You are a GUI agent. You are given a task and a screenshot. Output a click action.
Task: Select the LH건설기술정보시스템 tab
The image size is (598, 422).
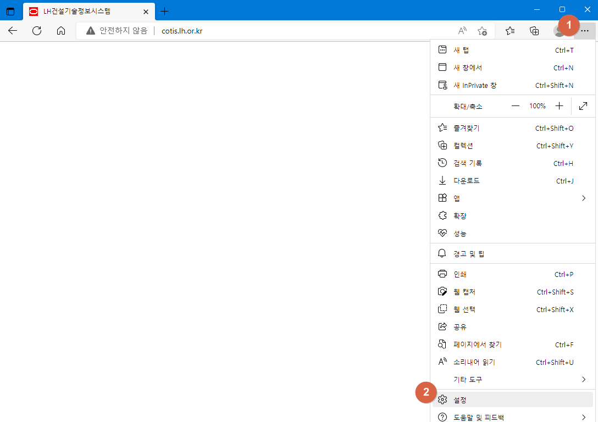pos(89,12)
